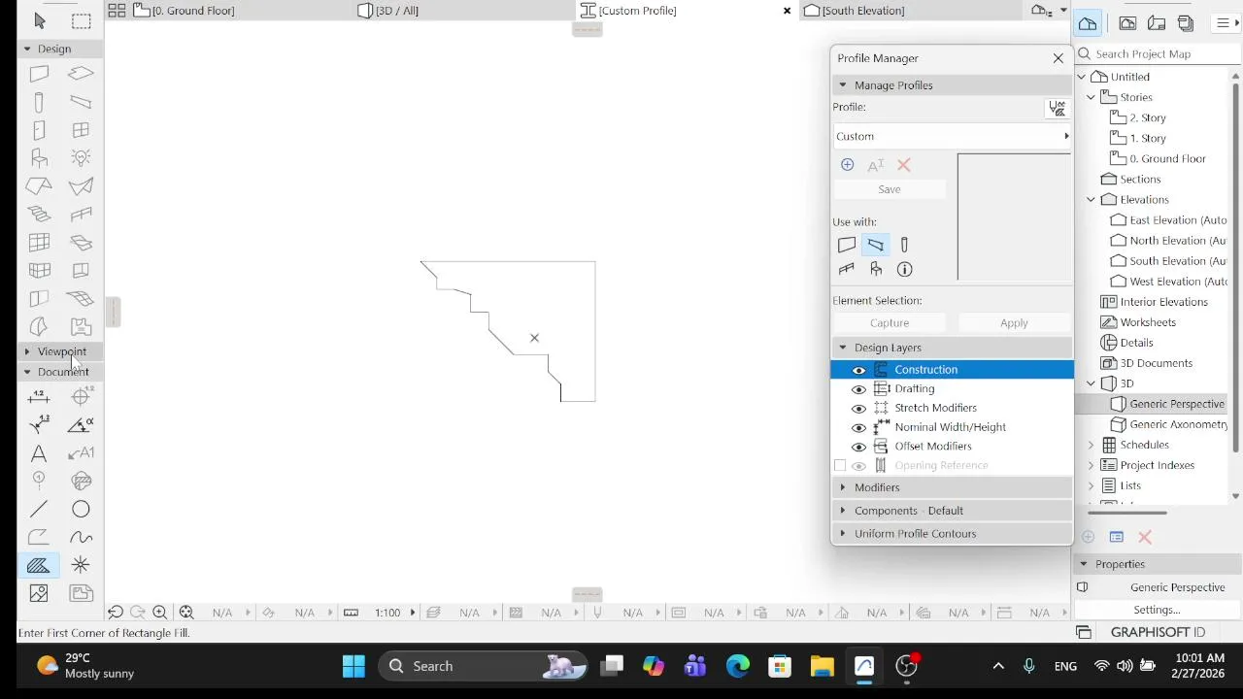The height and width of the screenshot is (699, 1243).
Task: Hide the Construction design layer
Action: click(x=858, y=370)
